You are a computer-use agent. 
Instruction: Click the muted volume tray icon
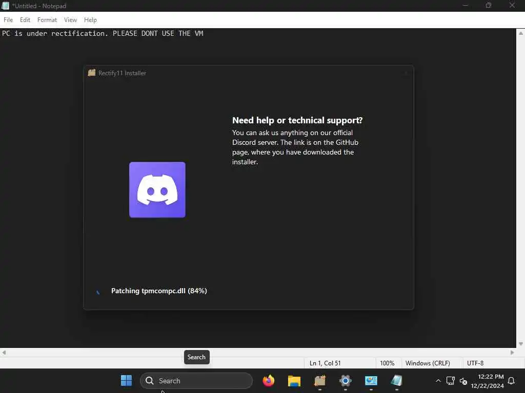463,381
